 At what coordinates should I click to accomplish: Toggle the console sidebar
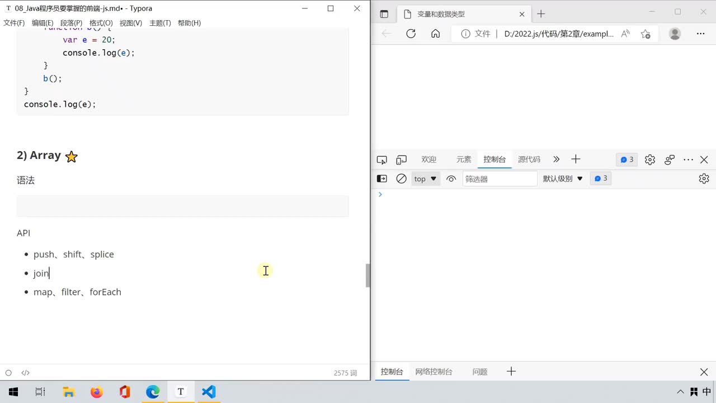[382, 179]
